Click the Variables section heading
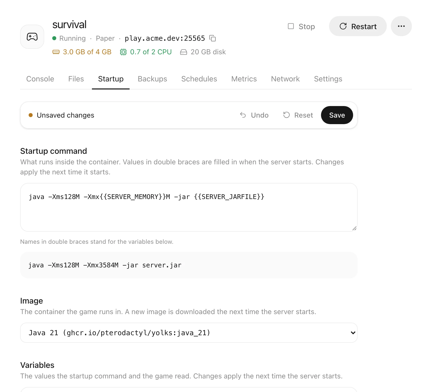 (37, 365)
